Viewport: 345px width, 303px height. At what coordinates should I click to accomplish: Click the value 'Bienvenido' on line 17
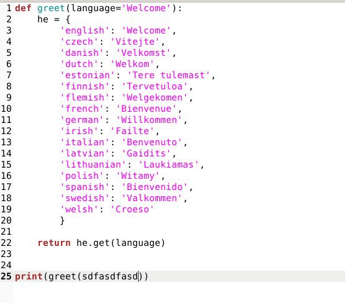(154, 187)
